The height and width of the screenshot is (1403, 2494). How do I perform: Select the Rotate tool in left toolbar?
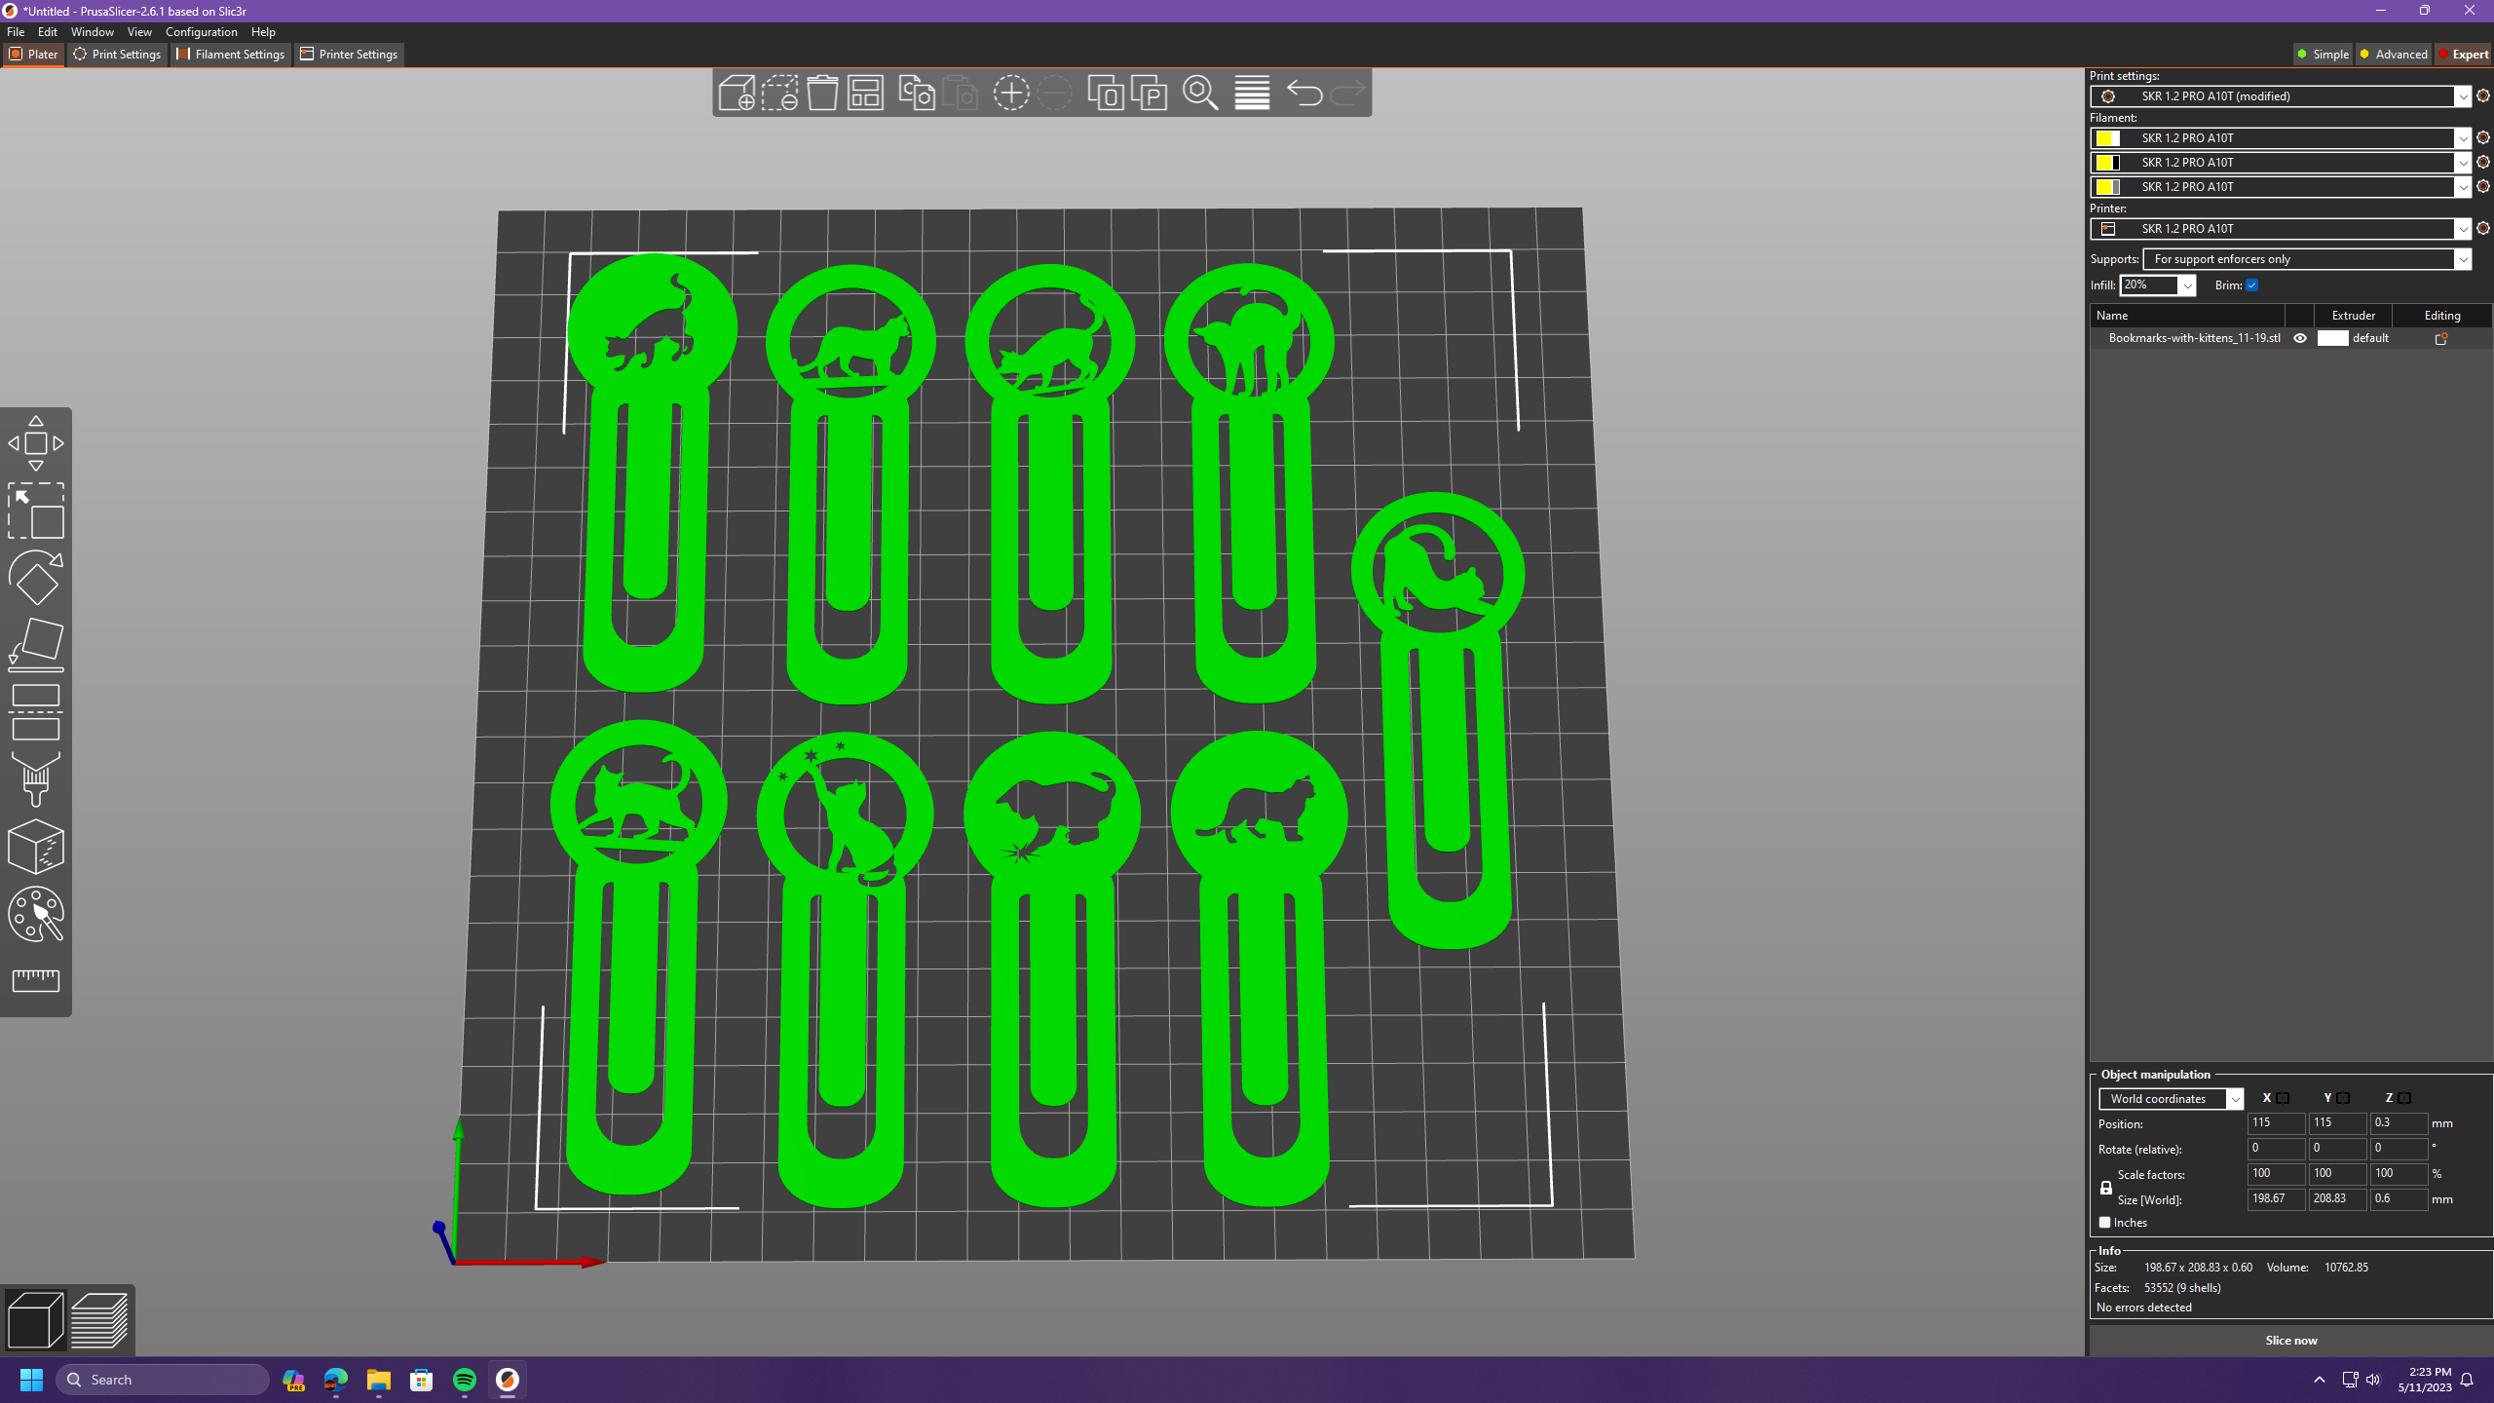36,577
